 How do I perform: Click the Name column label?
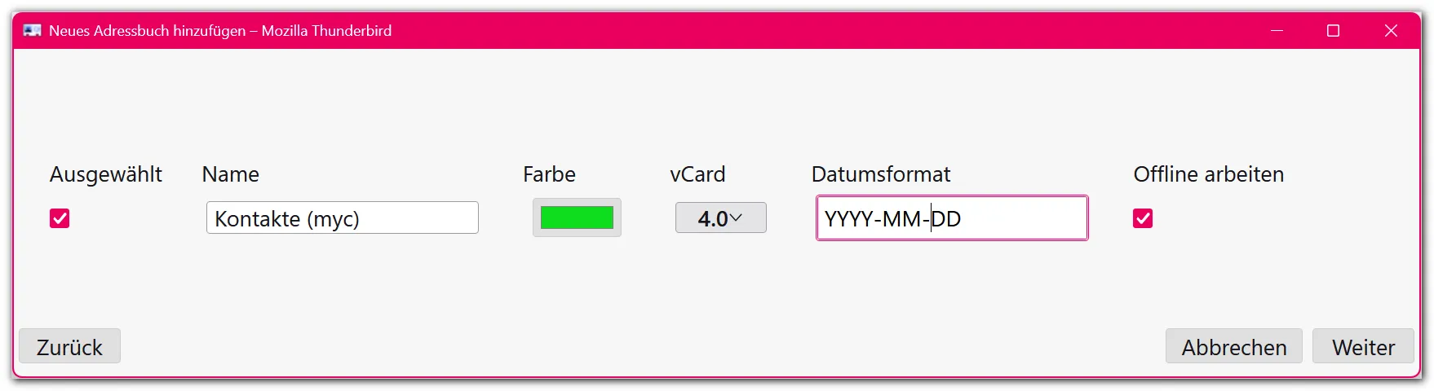point(231,174)
